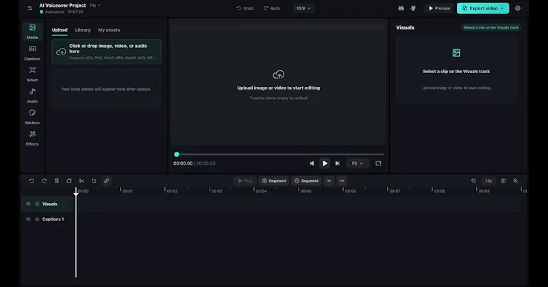
Task: Click Undo in the top bar
Action: click(x=245, y=8)
